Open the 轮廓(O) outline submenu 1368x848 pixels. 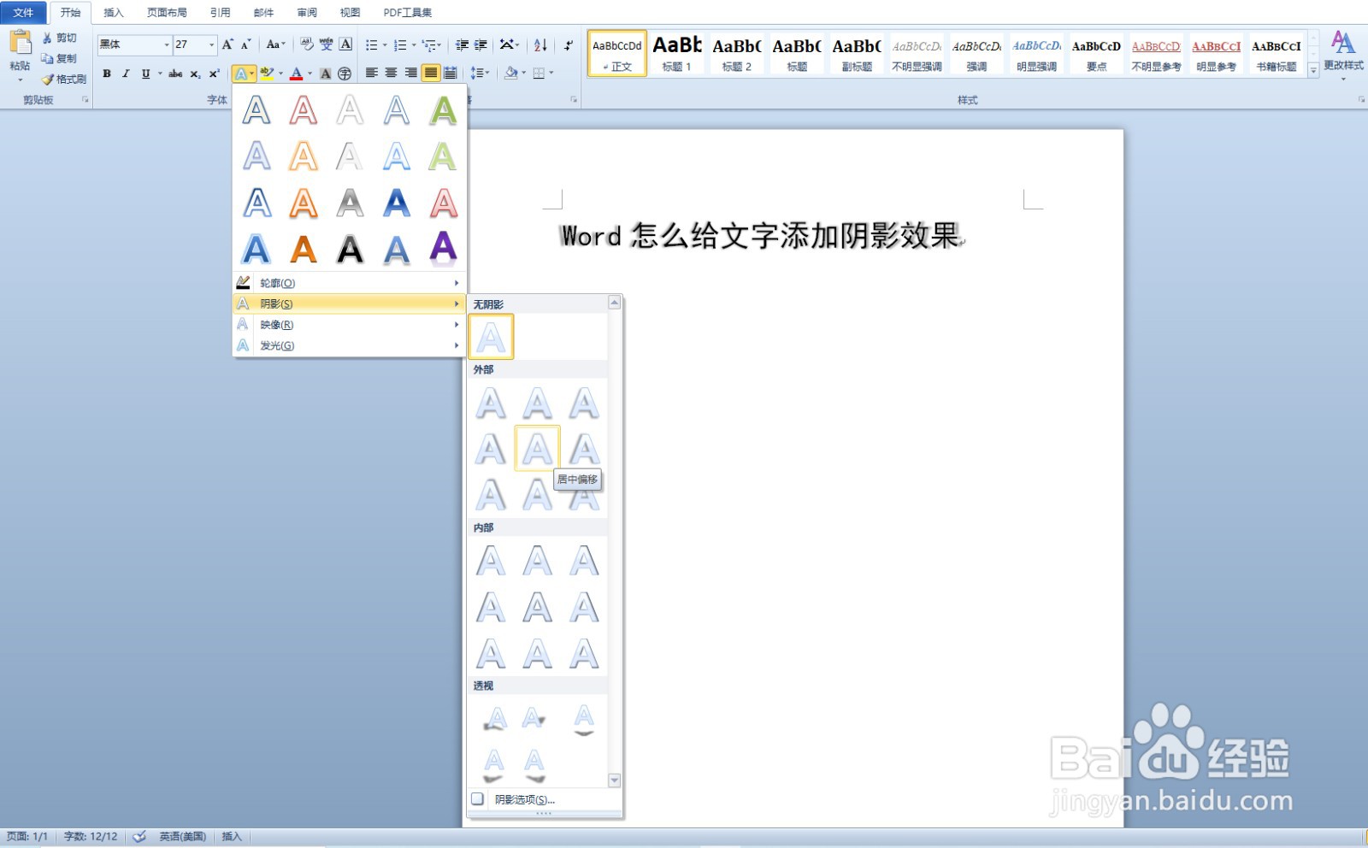tap(350, 283)
